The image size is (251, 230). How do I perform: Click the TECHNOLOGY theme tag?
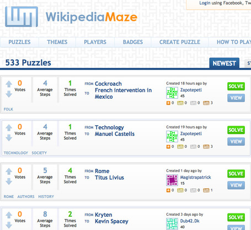click(x=16, y=153)
